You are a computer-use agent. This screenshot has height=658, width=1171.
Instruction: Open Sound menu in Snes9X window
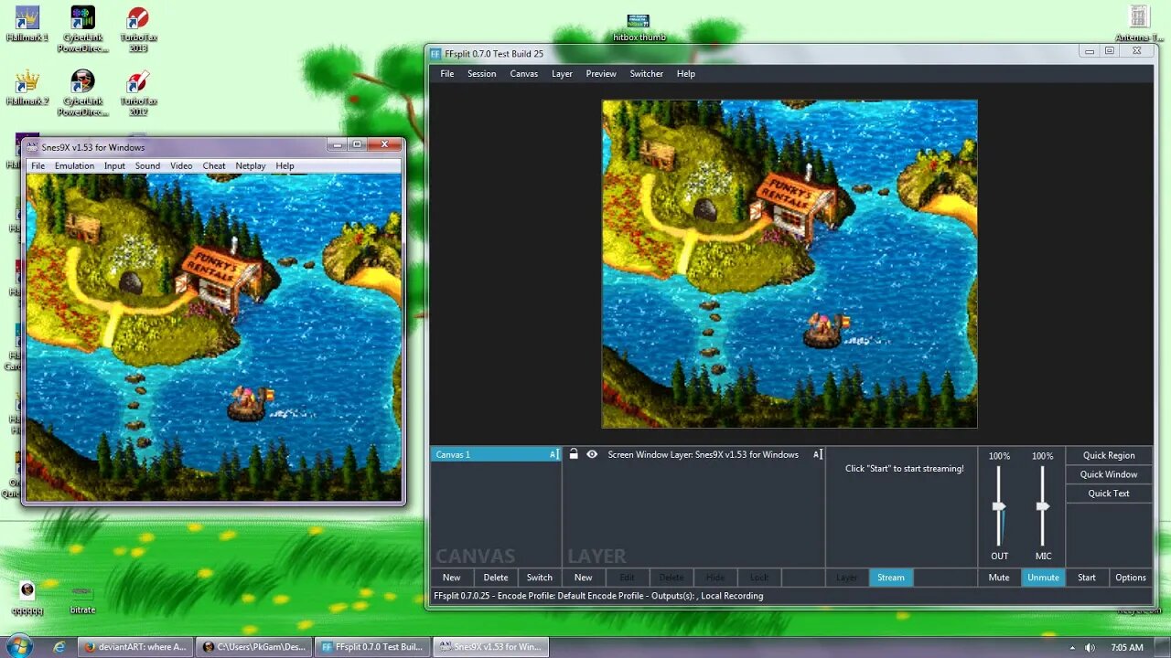tap(147, 166)
